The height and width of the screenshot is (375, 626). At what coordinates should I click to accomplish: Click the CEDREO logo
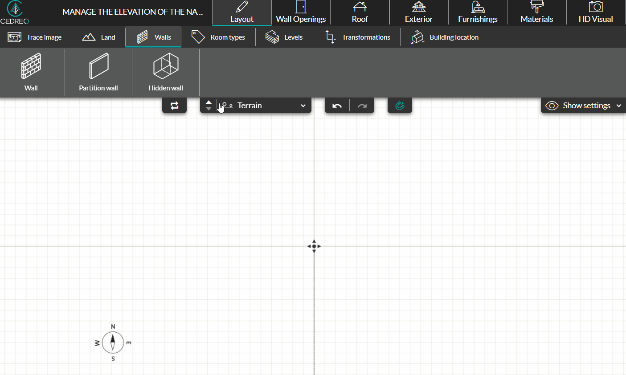coord(15,12)
